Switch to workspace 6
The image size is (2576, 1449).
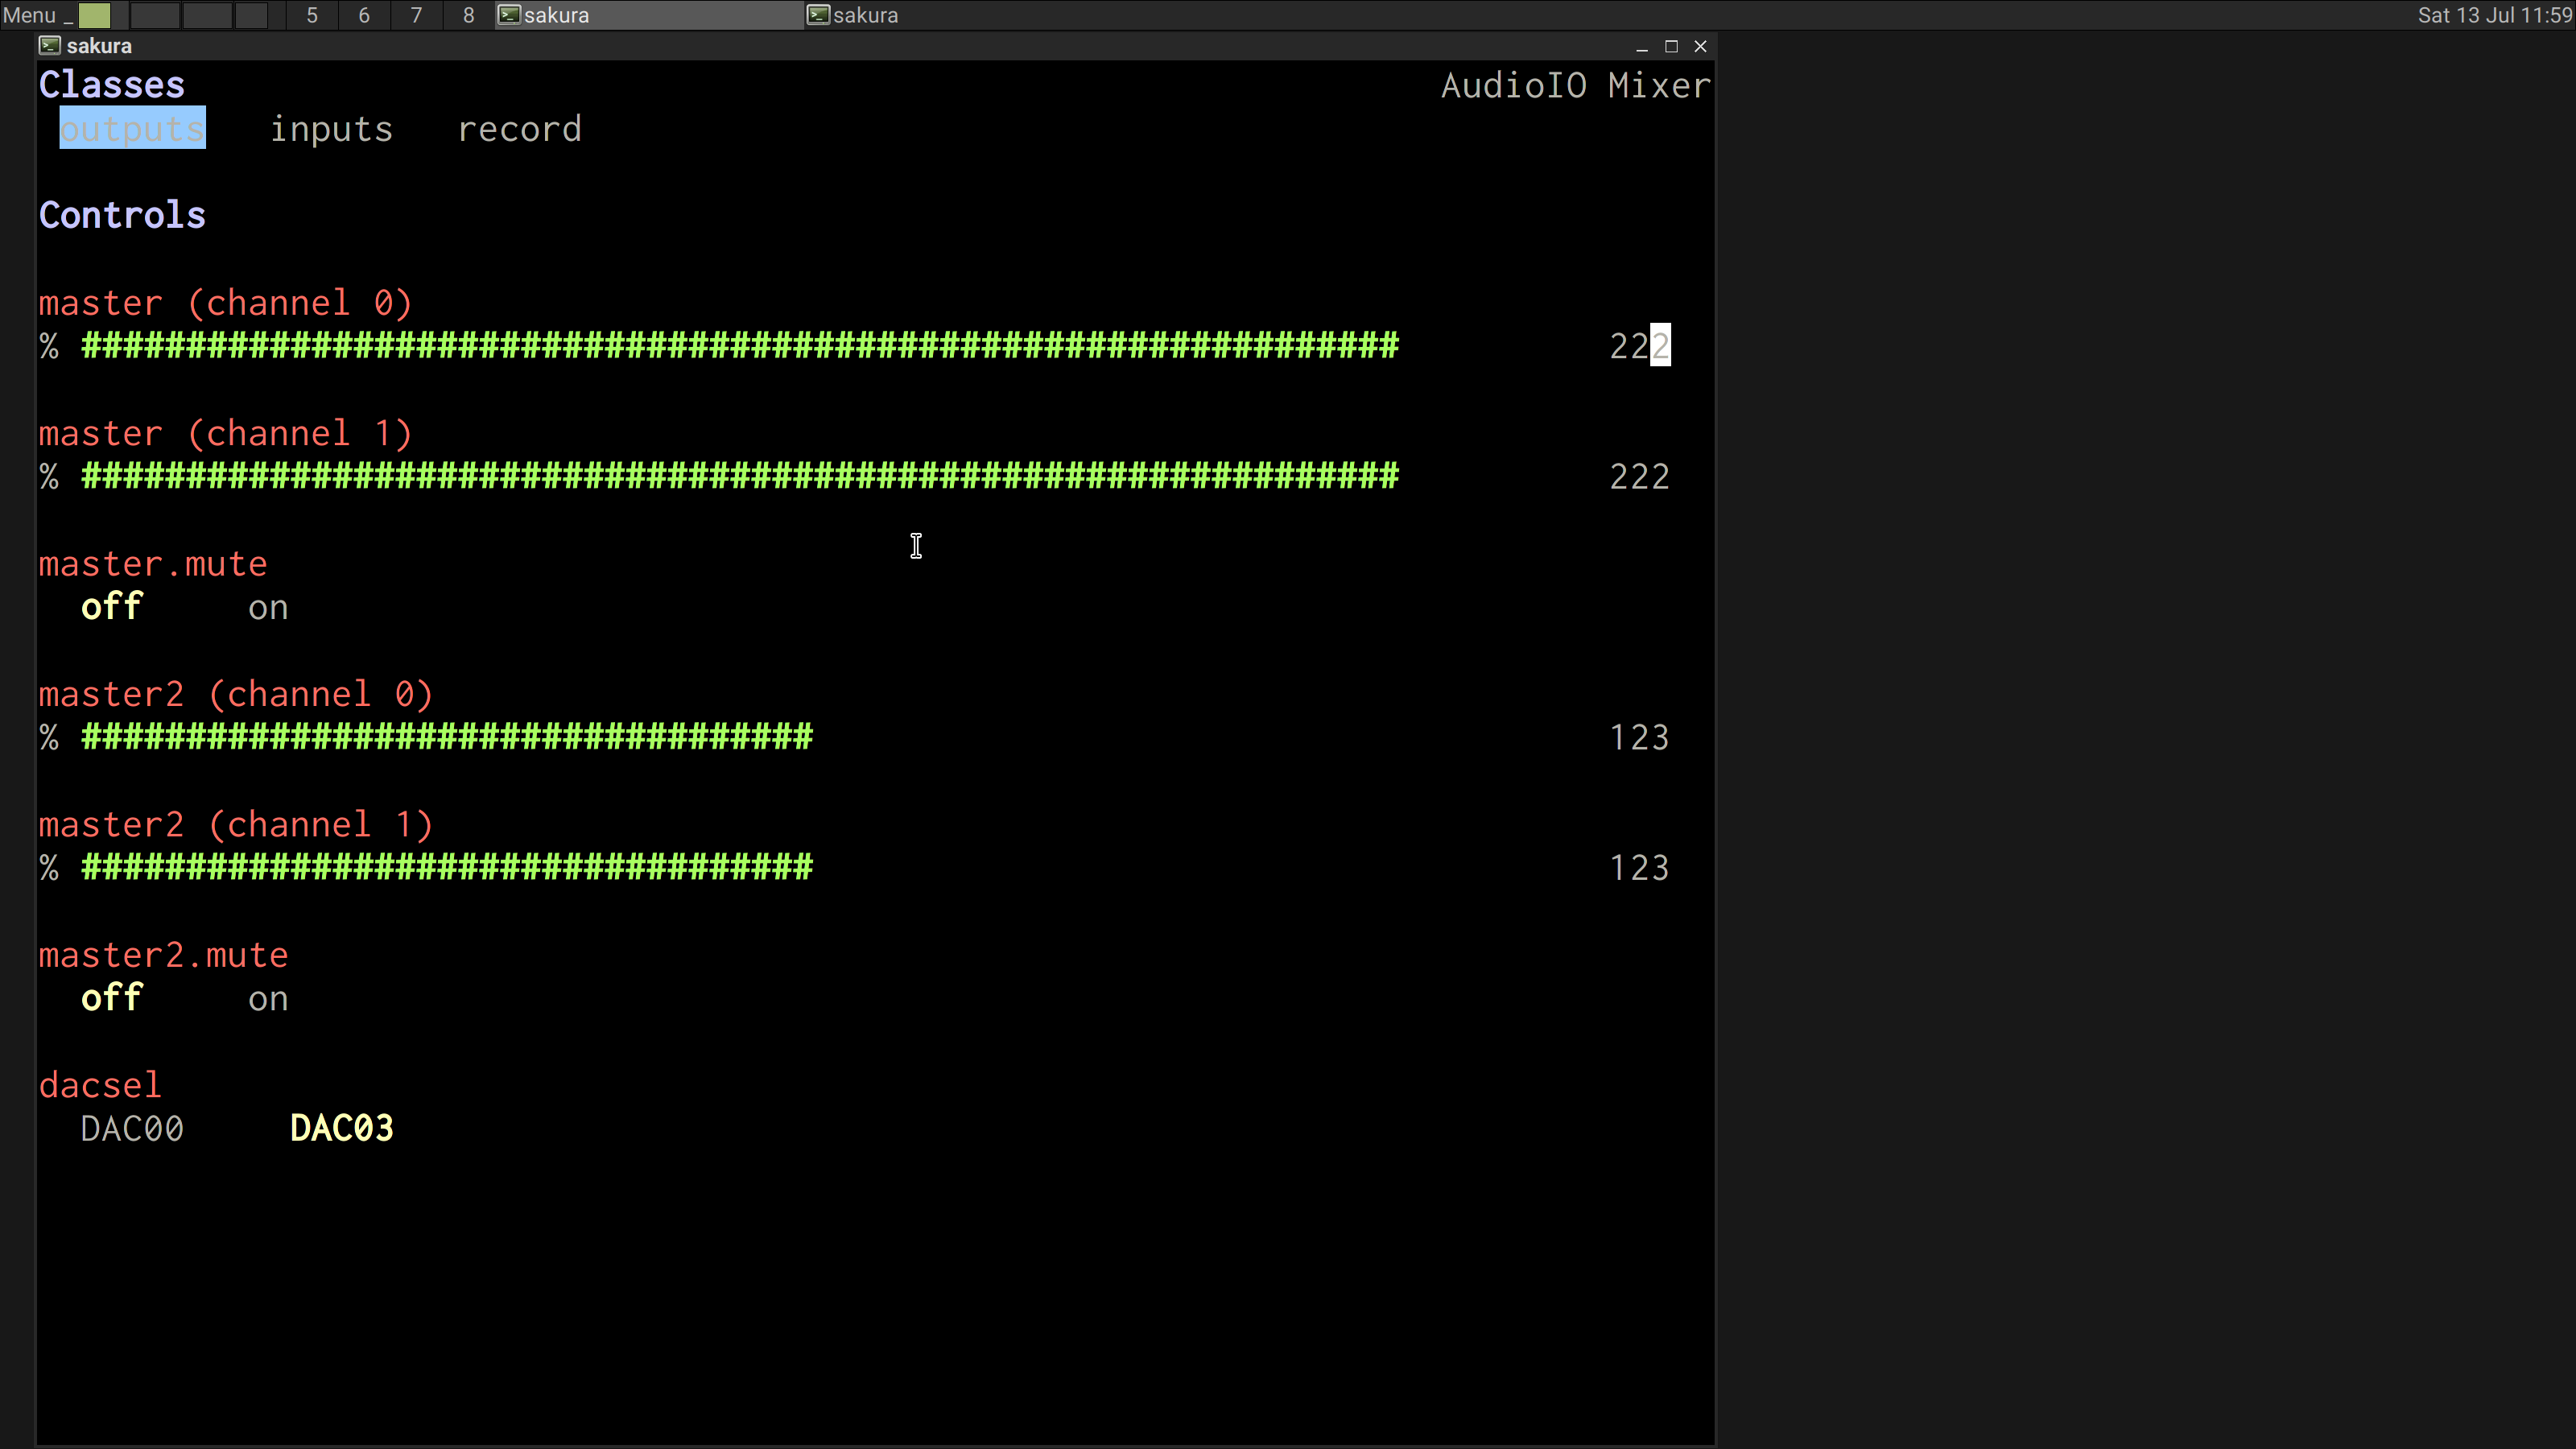pyautogui.click(x=364, y=15)
